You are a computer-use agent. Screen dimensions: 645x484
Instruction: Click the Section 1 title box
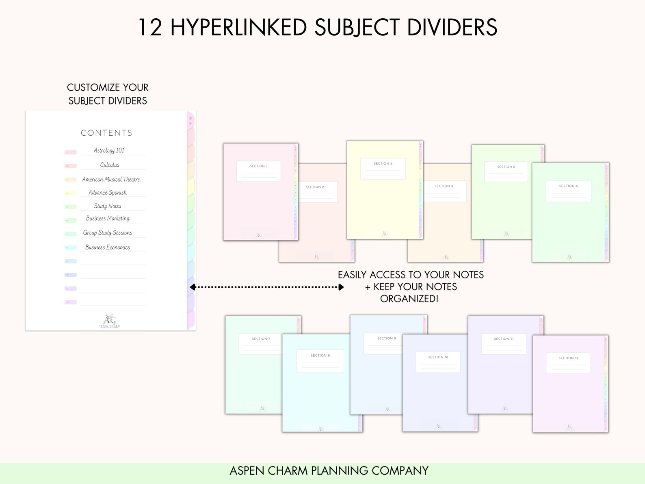pos(259,171)
